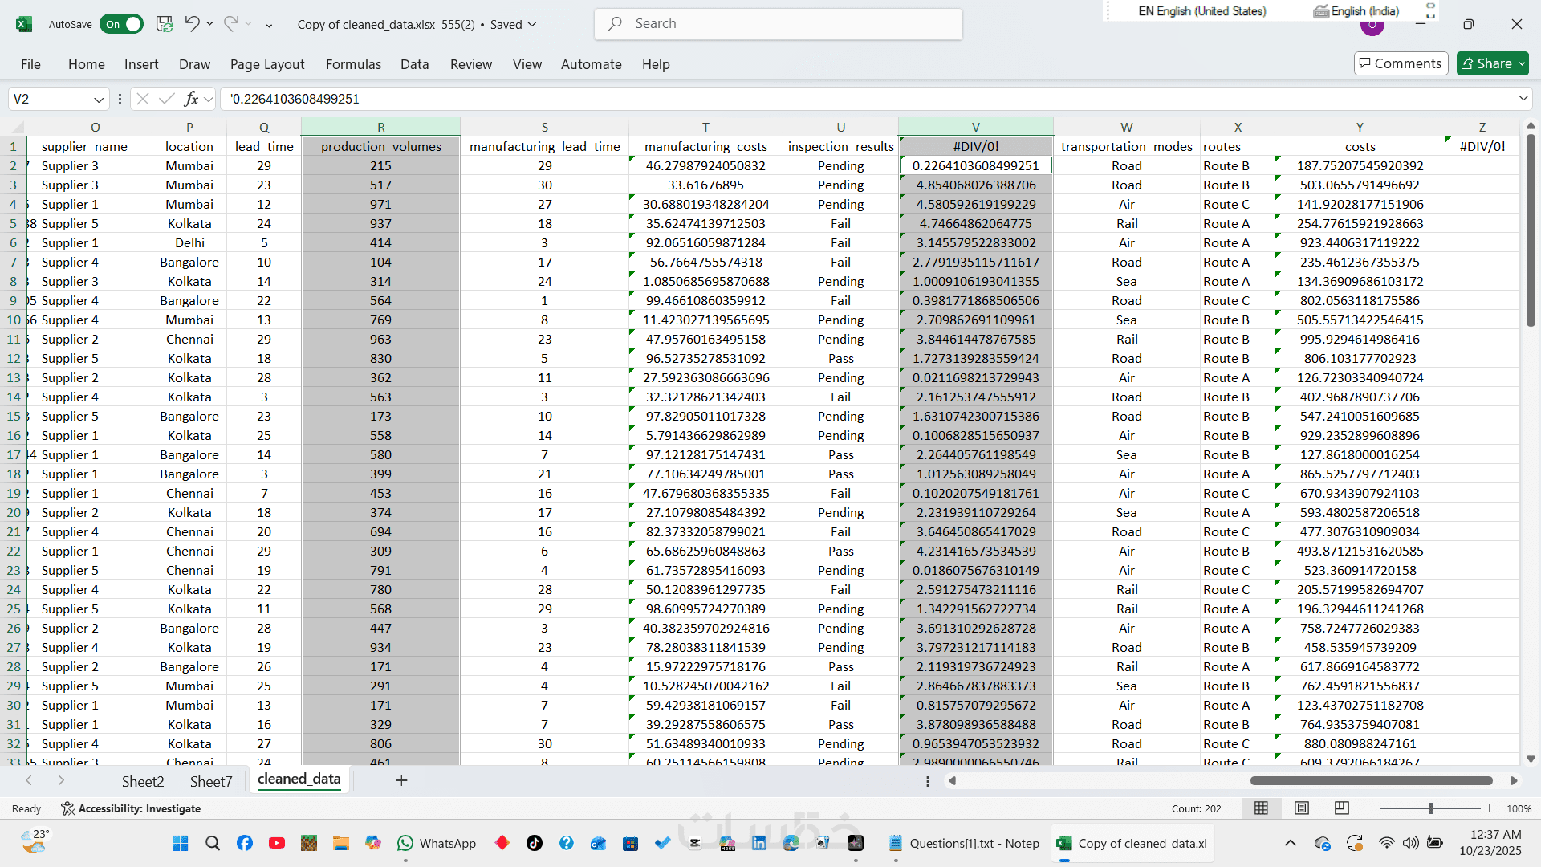Click the Search input box
This screenshot has height=867, width=1541.
coord(779,24)
